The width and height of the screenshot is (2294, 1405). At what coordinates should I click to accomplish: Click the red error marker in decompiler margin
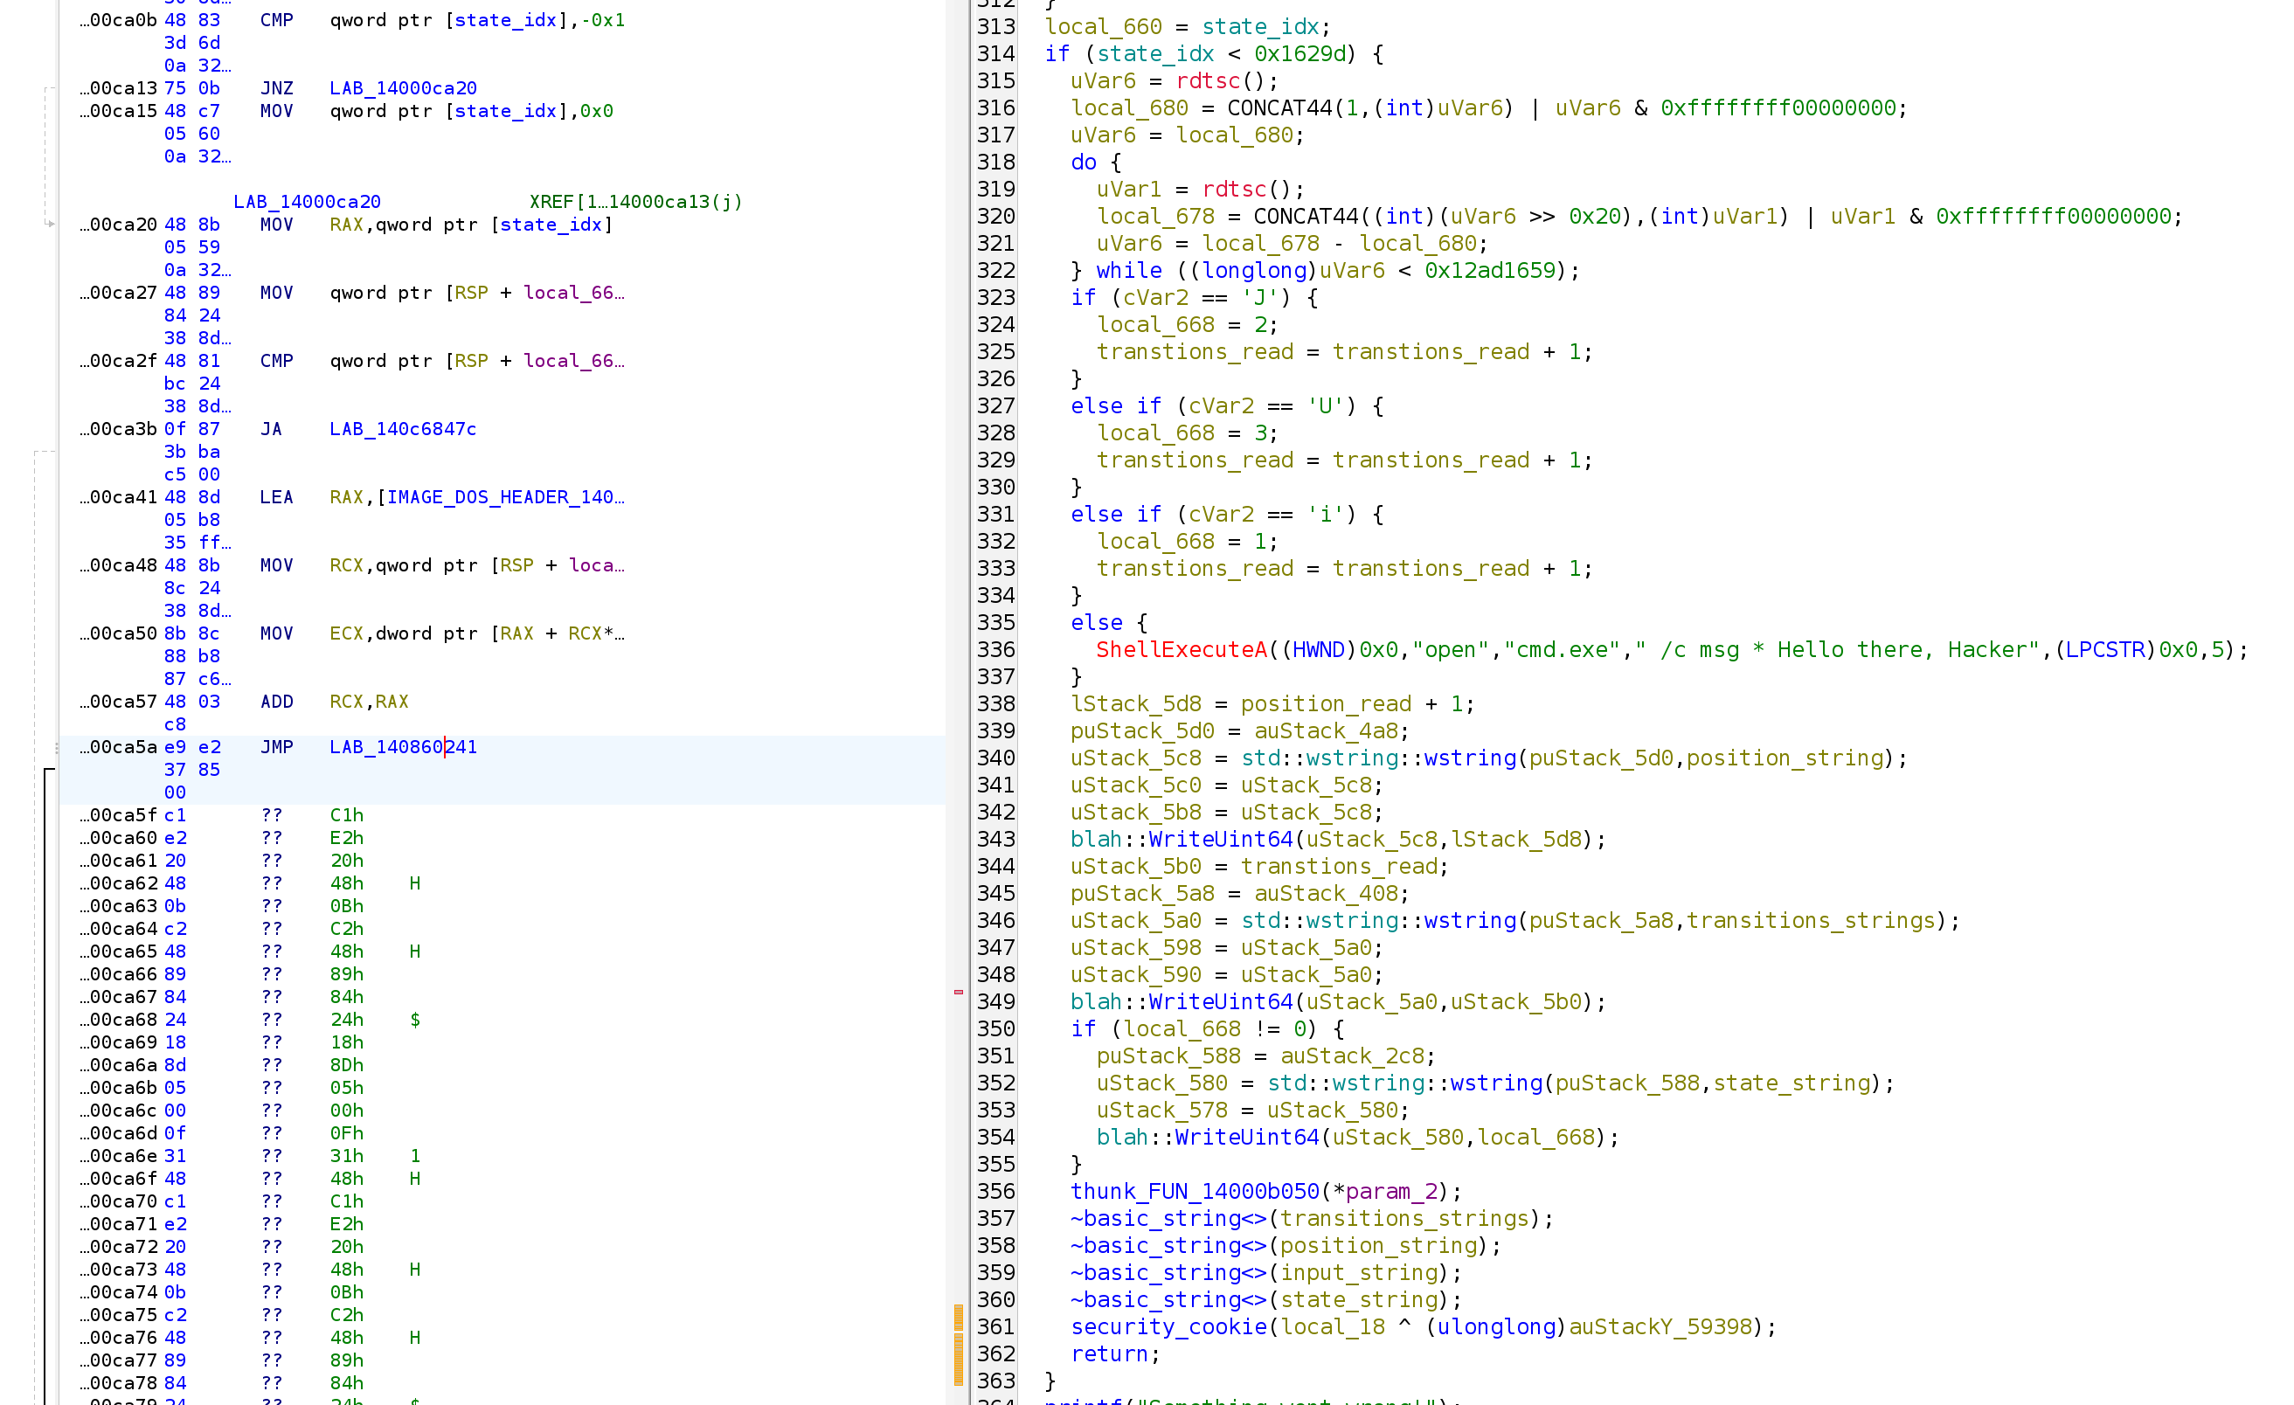tap(959, 993)
